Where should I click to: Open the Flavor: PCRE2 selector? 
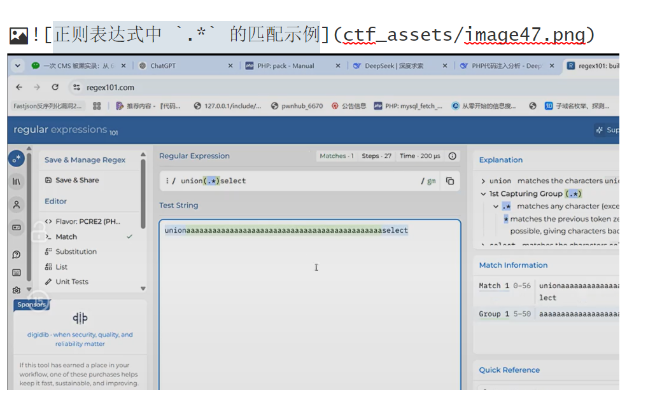[83, 221]
